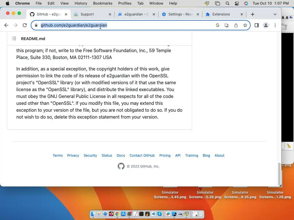Open the Apple menu
Viewport: 294px width, 220px height.
point(7,3)
